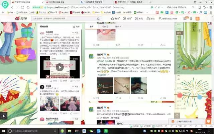Refresh recommendations via 刷新 button
This screenshot has width=214, height=134.
click(x=76, y=27)
